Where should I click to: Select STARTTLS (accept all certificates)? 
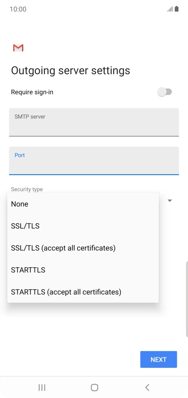(83, 292)
